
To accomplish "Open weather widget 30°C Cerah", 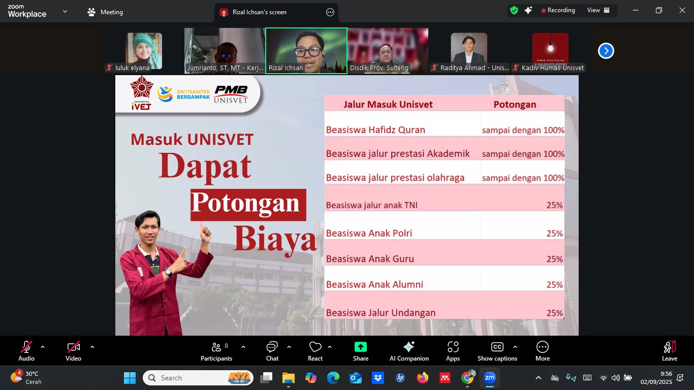I will [26, 378].
